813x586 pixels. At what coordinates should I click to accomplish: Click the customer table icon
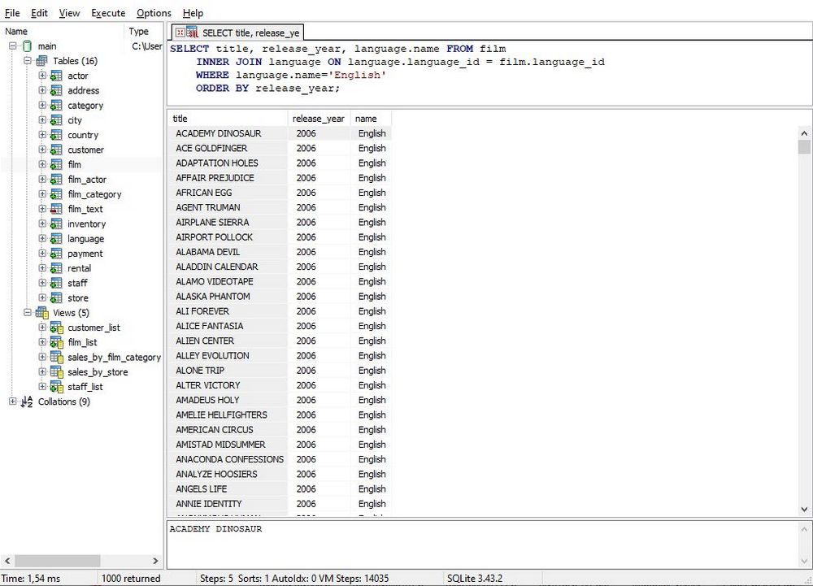coord(56,150)
